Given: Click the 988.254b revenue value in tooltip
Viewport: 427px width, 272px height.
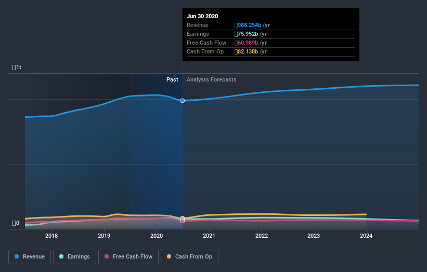Looking at the screenshot, I should (x=248, y=25).
